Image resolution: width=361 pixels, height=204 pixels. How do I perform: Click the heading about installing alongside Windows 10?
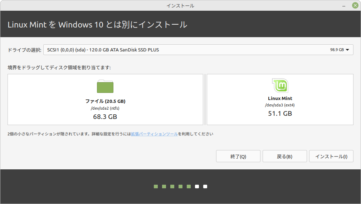click(x=97, y=25)
